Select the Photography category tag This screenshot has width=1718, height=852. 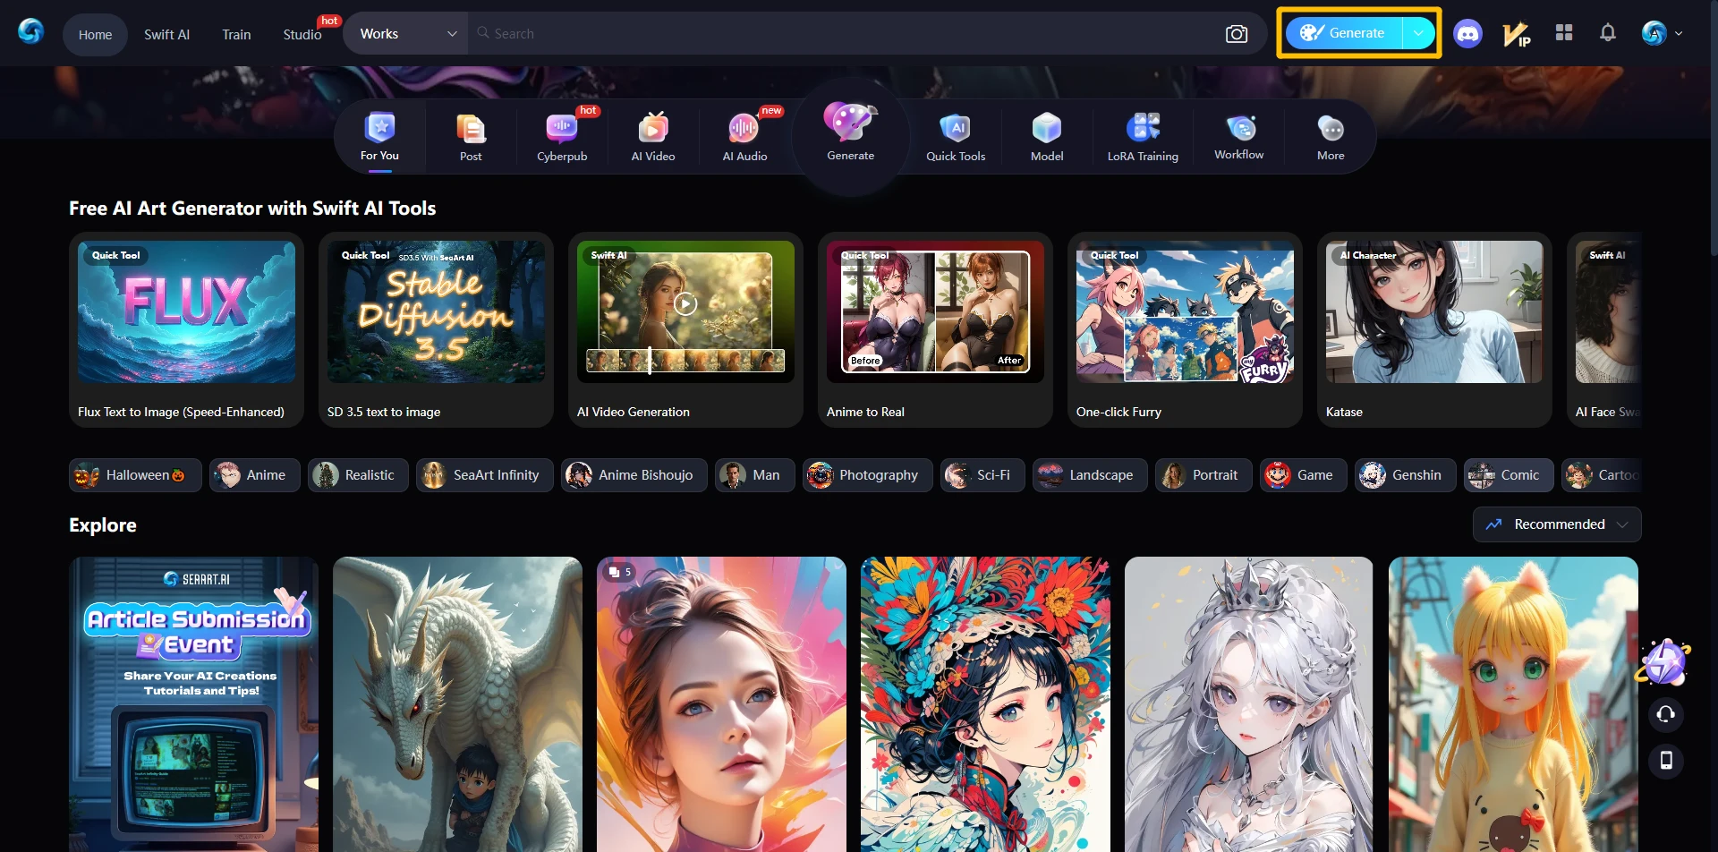coord(868,475)
